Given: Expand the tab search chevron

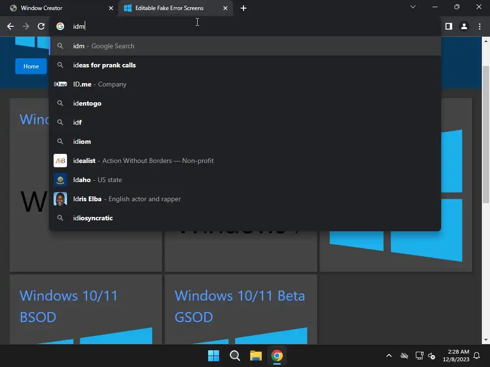Looking at the screenshot, I should 413,7.
